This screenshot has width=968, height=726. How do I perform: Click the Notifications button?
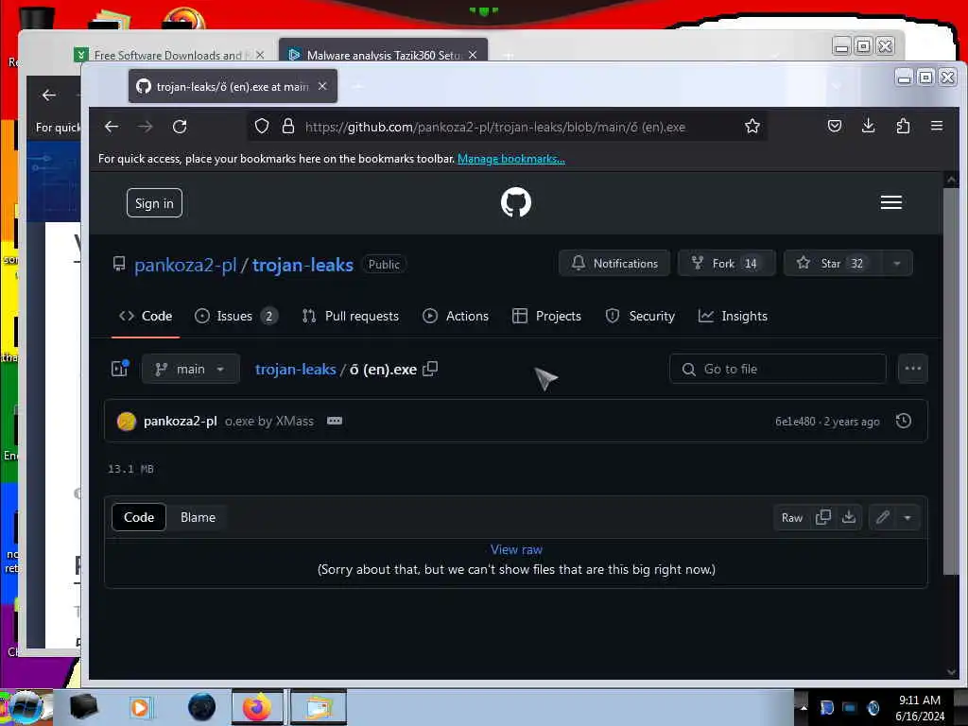[x=614, y=264]
